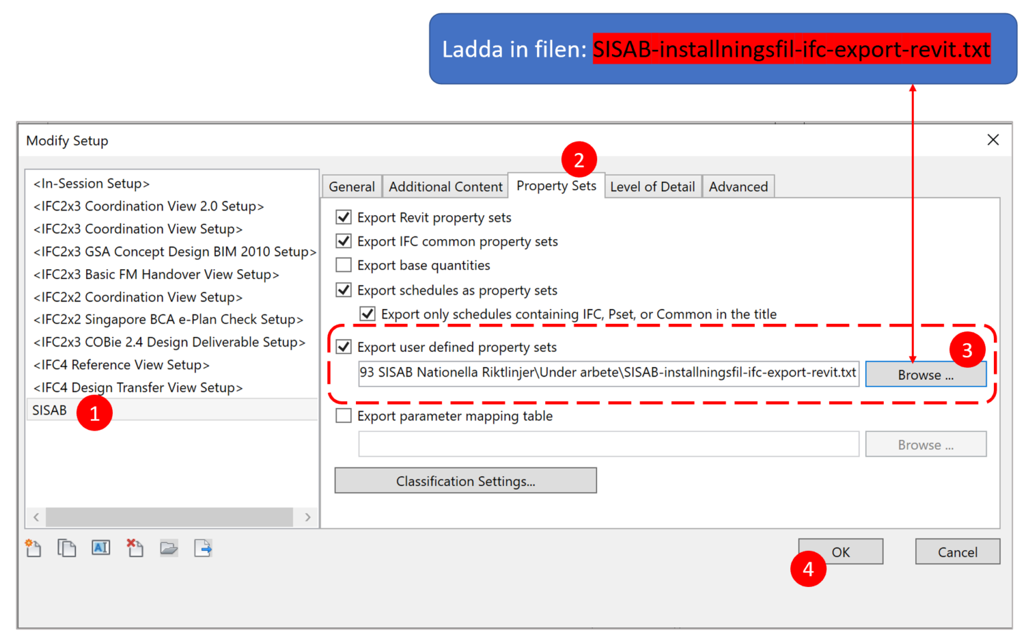Go to the Advanced tab

738,186
